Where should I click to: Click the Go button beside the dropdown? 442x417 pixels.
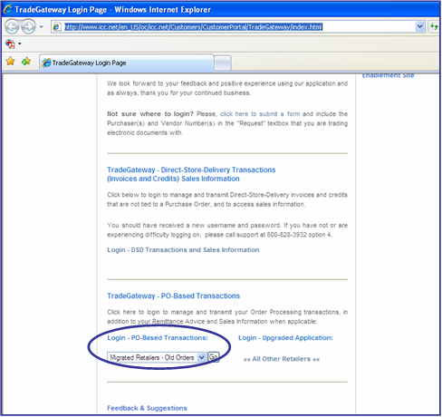point(214,357)
